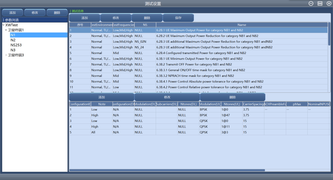Image resolution: width=333 pixels, height=180 pixels.
Task: Select the 6.3B.1 UE Minimum Output Power row
Action: (x=199, y=59)
